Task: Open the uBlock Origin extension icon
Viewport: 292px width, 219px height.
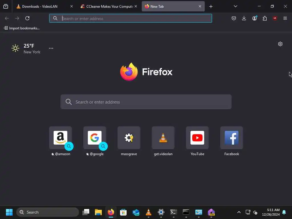Action: pos(275,18)
